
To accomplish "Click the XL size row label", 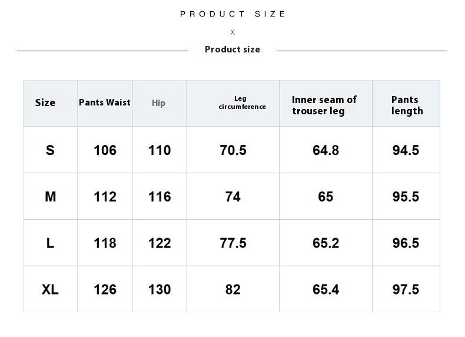I will pos(50,289).
